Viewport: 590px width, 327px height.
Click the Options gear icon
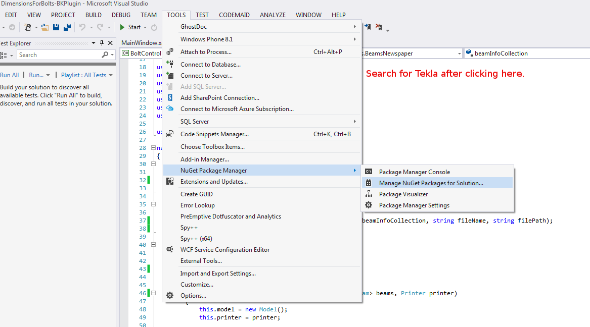(x=170, y=296)
